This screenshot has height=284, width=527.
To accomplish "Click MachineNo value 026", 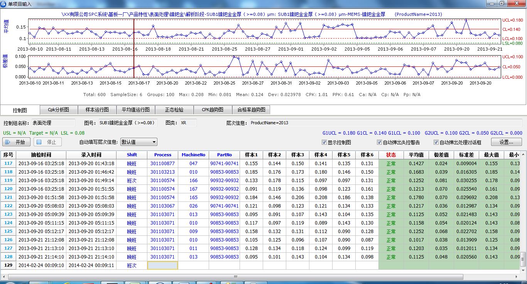I will [193, 206].
